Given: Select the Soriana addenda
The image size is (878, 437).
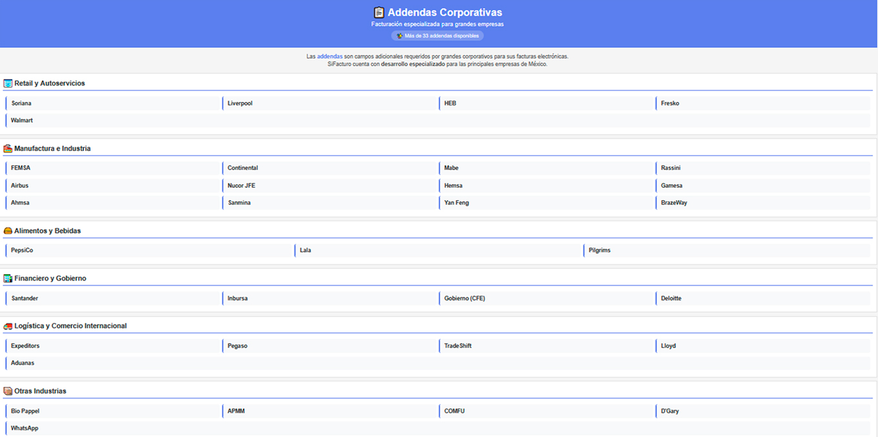Looking at the screenshot, I should 21,103.
